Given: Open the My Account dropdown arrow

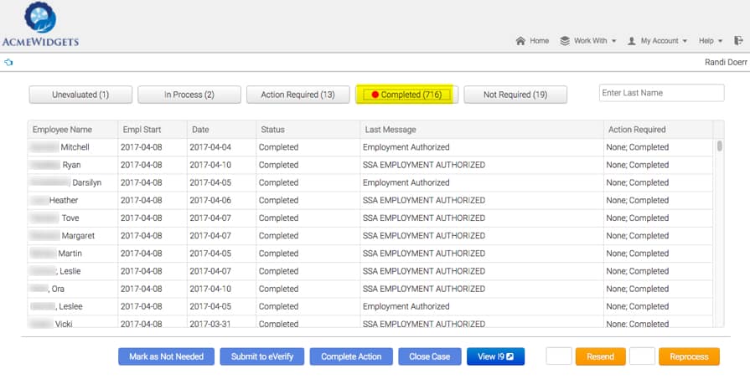Looking at the screenshot, I should 685,41.
